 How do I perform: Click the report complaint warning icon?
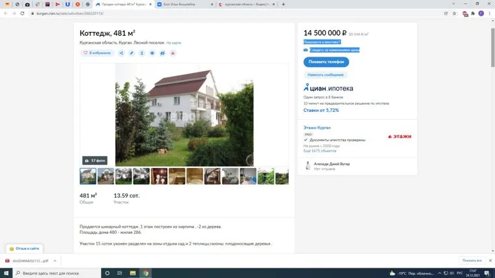pos(173,53)
